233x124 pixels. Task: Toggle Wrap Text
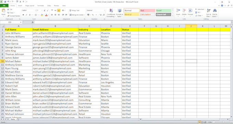(74, 10)
